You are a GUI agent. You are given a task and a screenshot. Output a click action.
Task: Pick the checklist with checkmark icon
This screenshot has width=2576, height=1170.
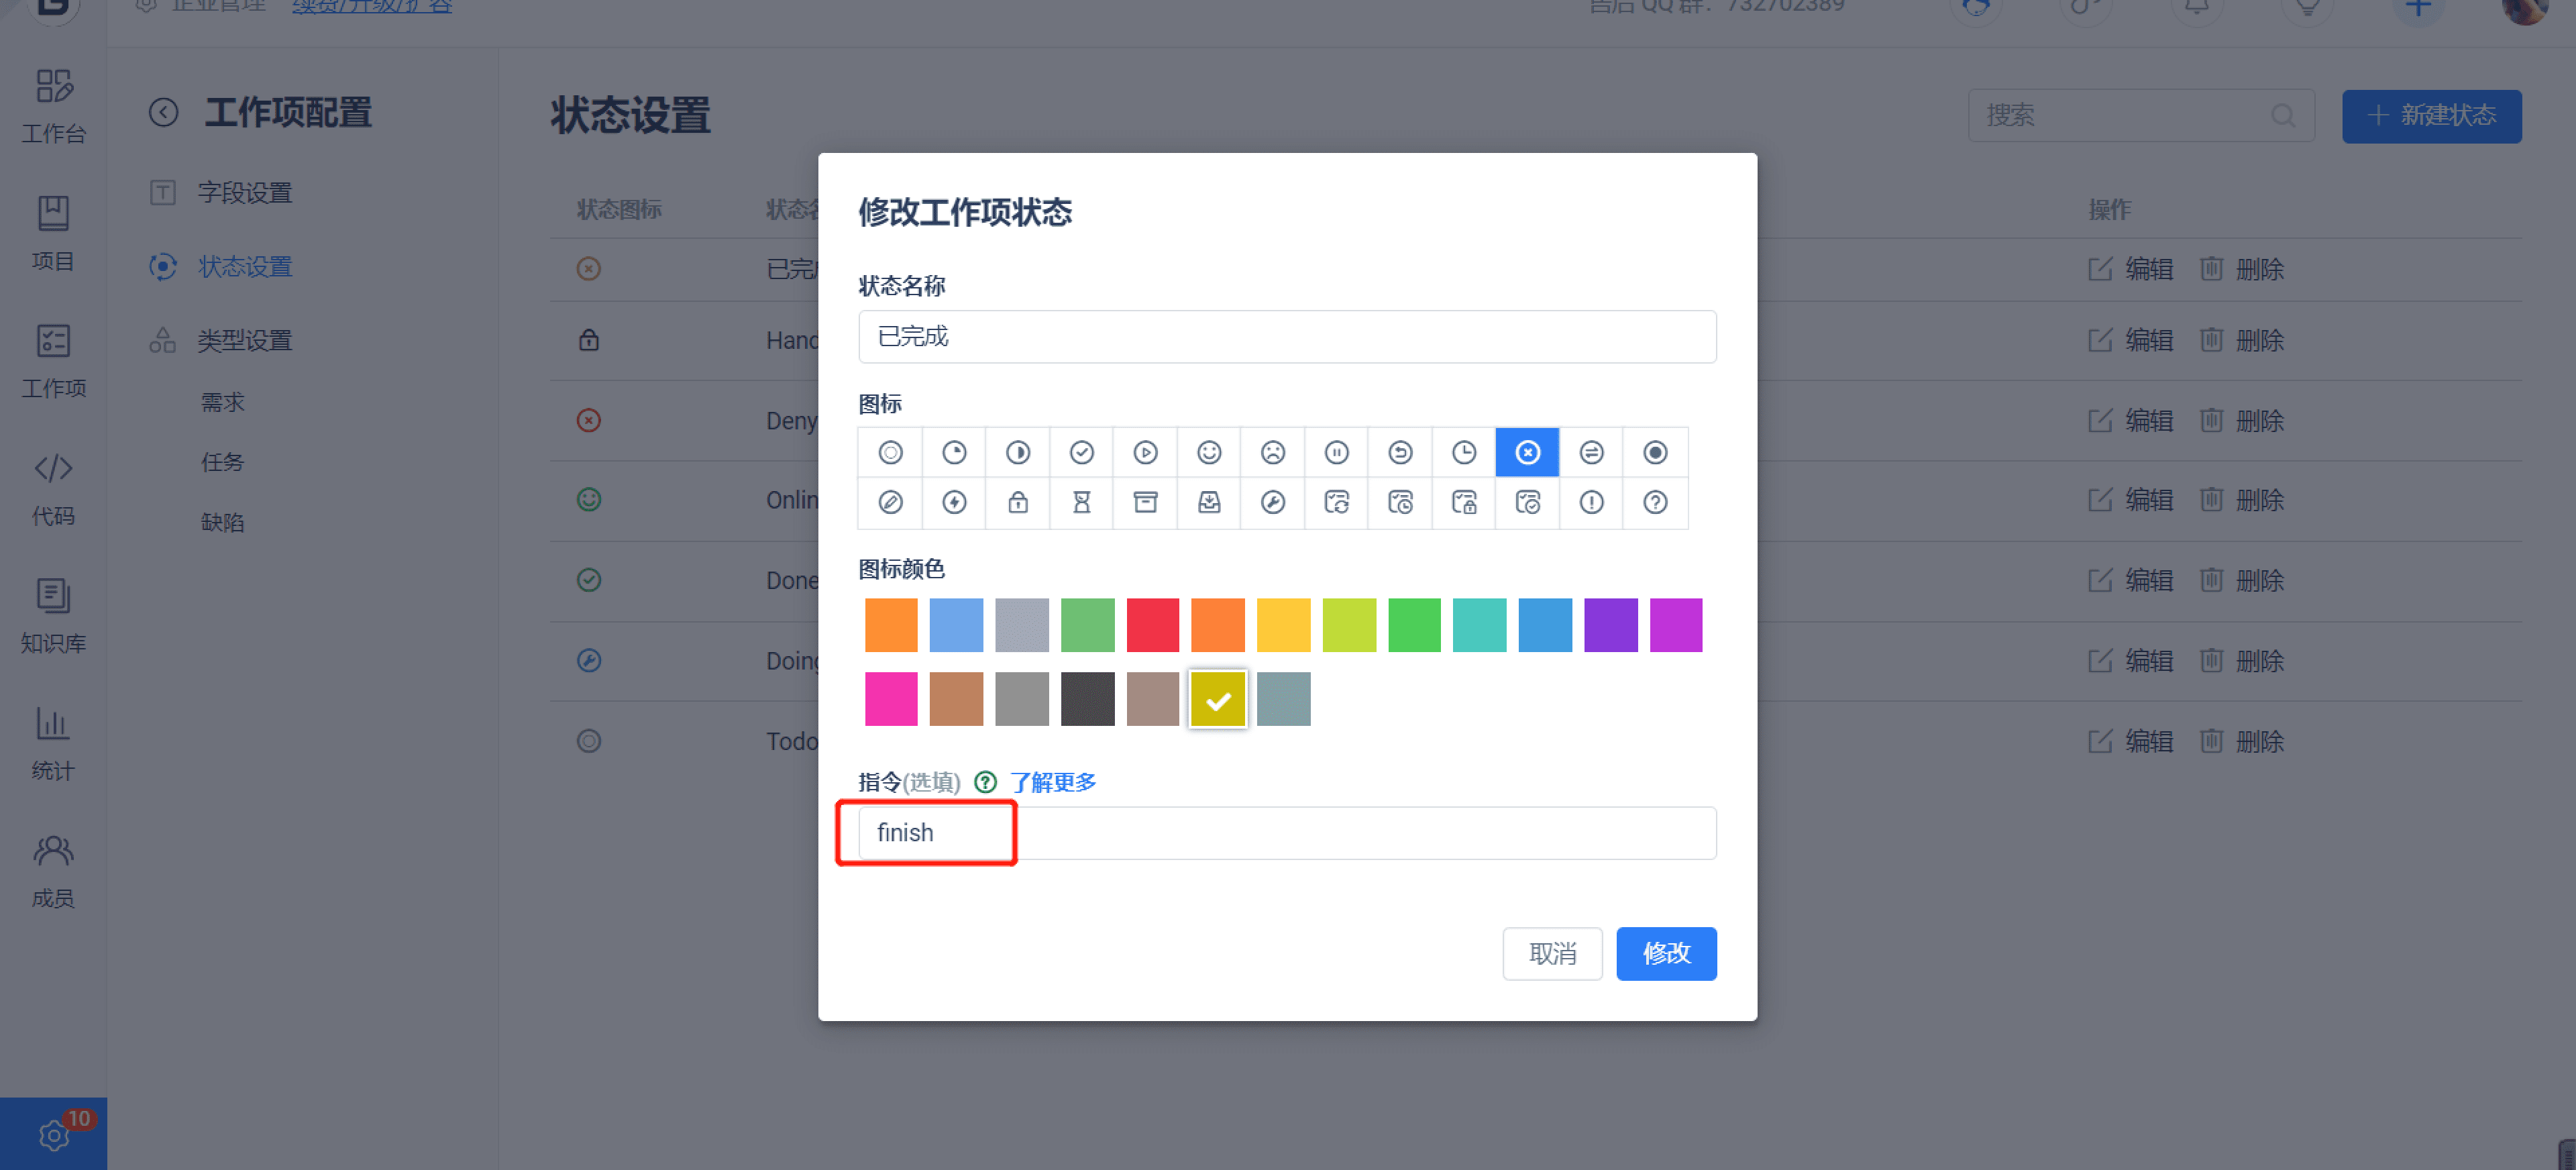click(x=1528, y=503)
